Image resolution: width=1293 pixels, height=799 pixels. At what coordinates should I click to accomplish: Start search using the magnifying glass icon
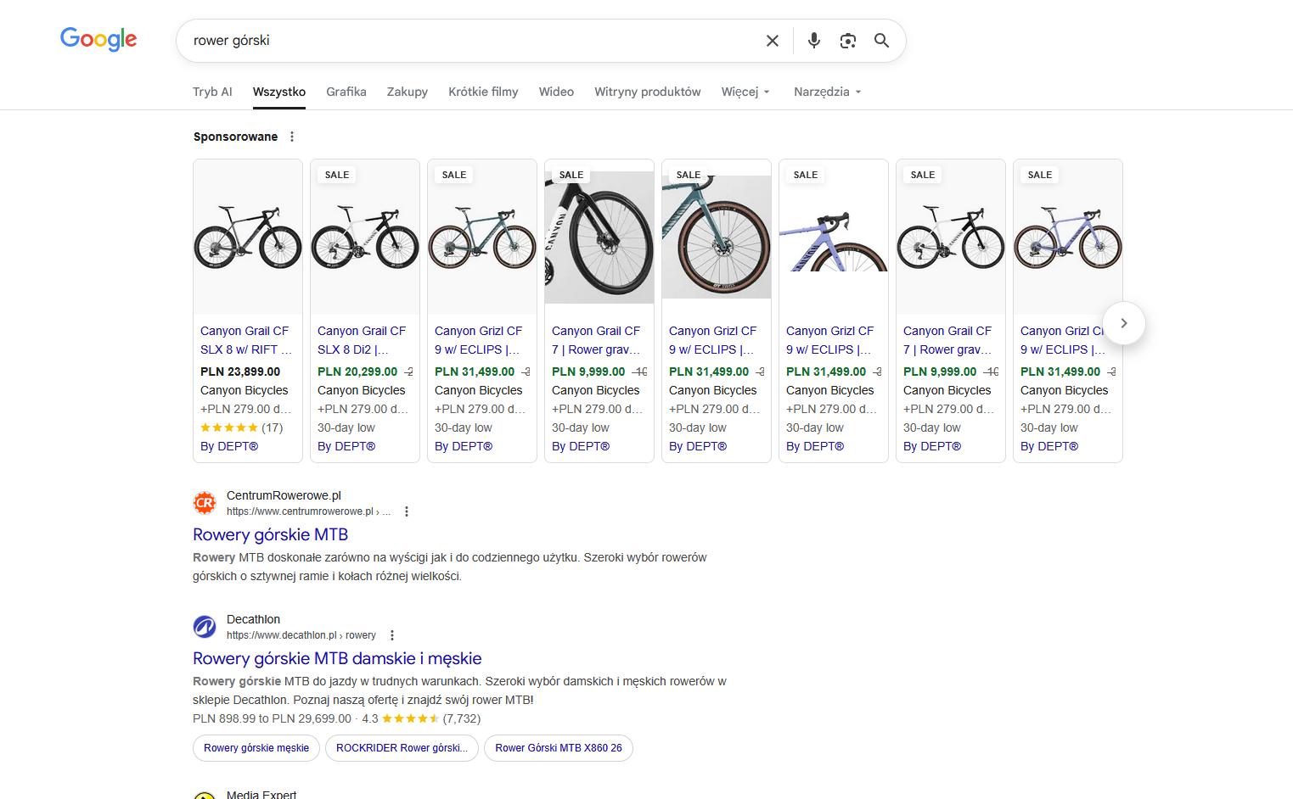(x=881, y=40)
